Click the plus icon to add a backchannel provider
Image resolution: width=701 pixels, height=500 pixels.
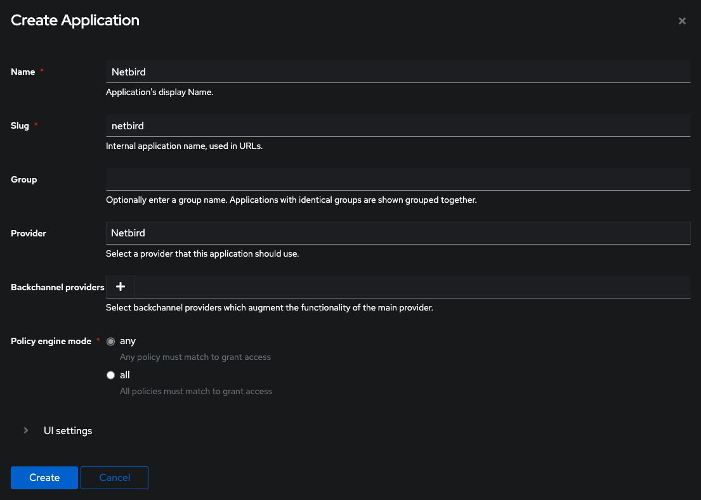tap(120, 286)
